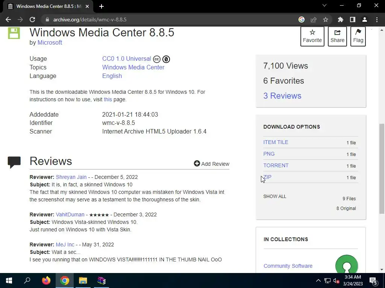Open the Windows Start menu

point(9,280)
